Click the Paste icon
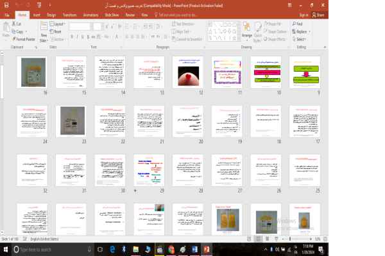The height and width of the screenshot is (256, 385). tap(5, 29)
